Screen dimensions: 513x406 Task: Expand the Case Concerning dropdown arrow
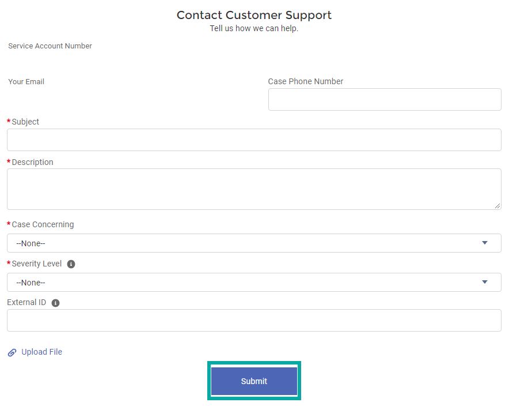(484, 243)
